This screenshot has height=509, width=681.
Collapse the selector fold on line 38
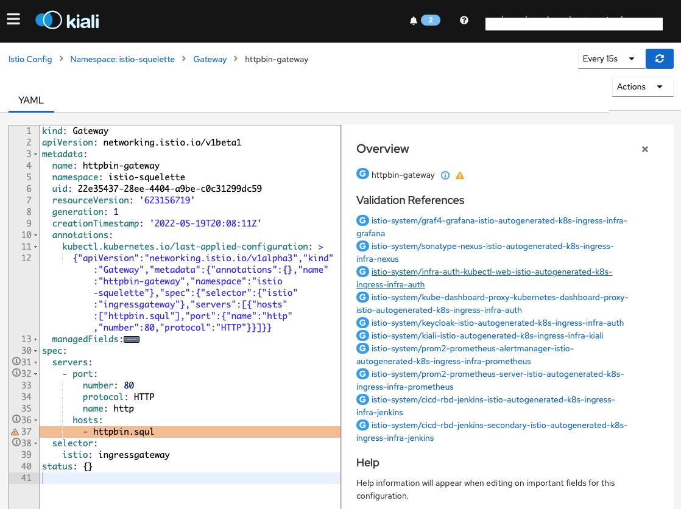[x=35, y=443]
